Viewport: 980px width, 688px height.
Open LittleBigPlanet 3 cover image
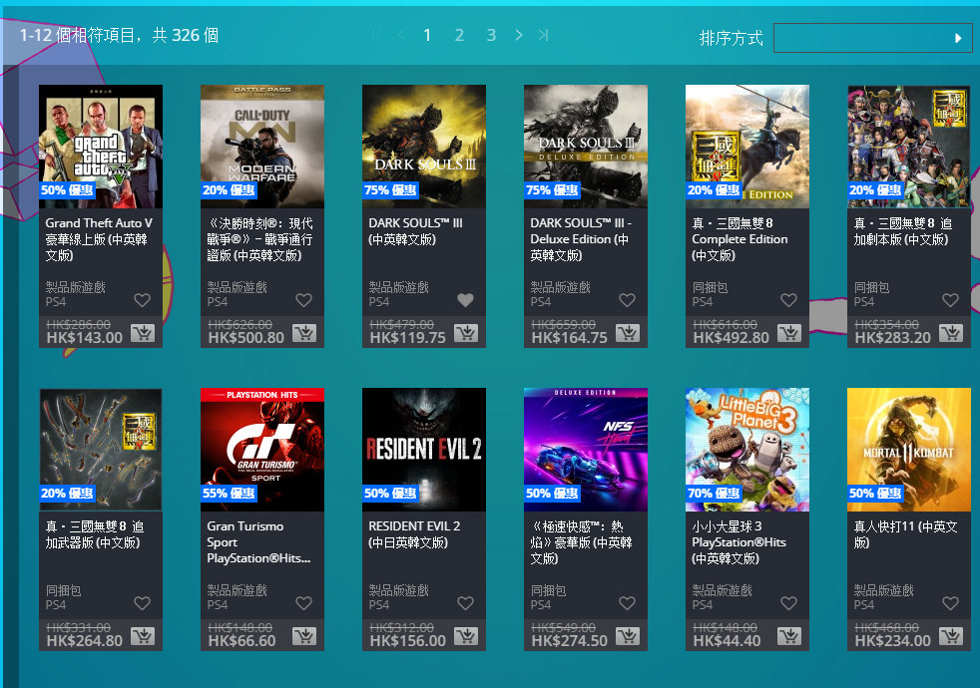click(x=747, y=450)
